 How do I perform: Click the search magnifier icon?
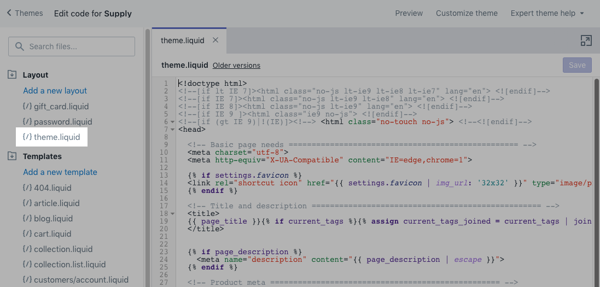tap(20, 46)
